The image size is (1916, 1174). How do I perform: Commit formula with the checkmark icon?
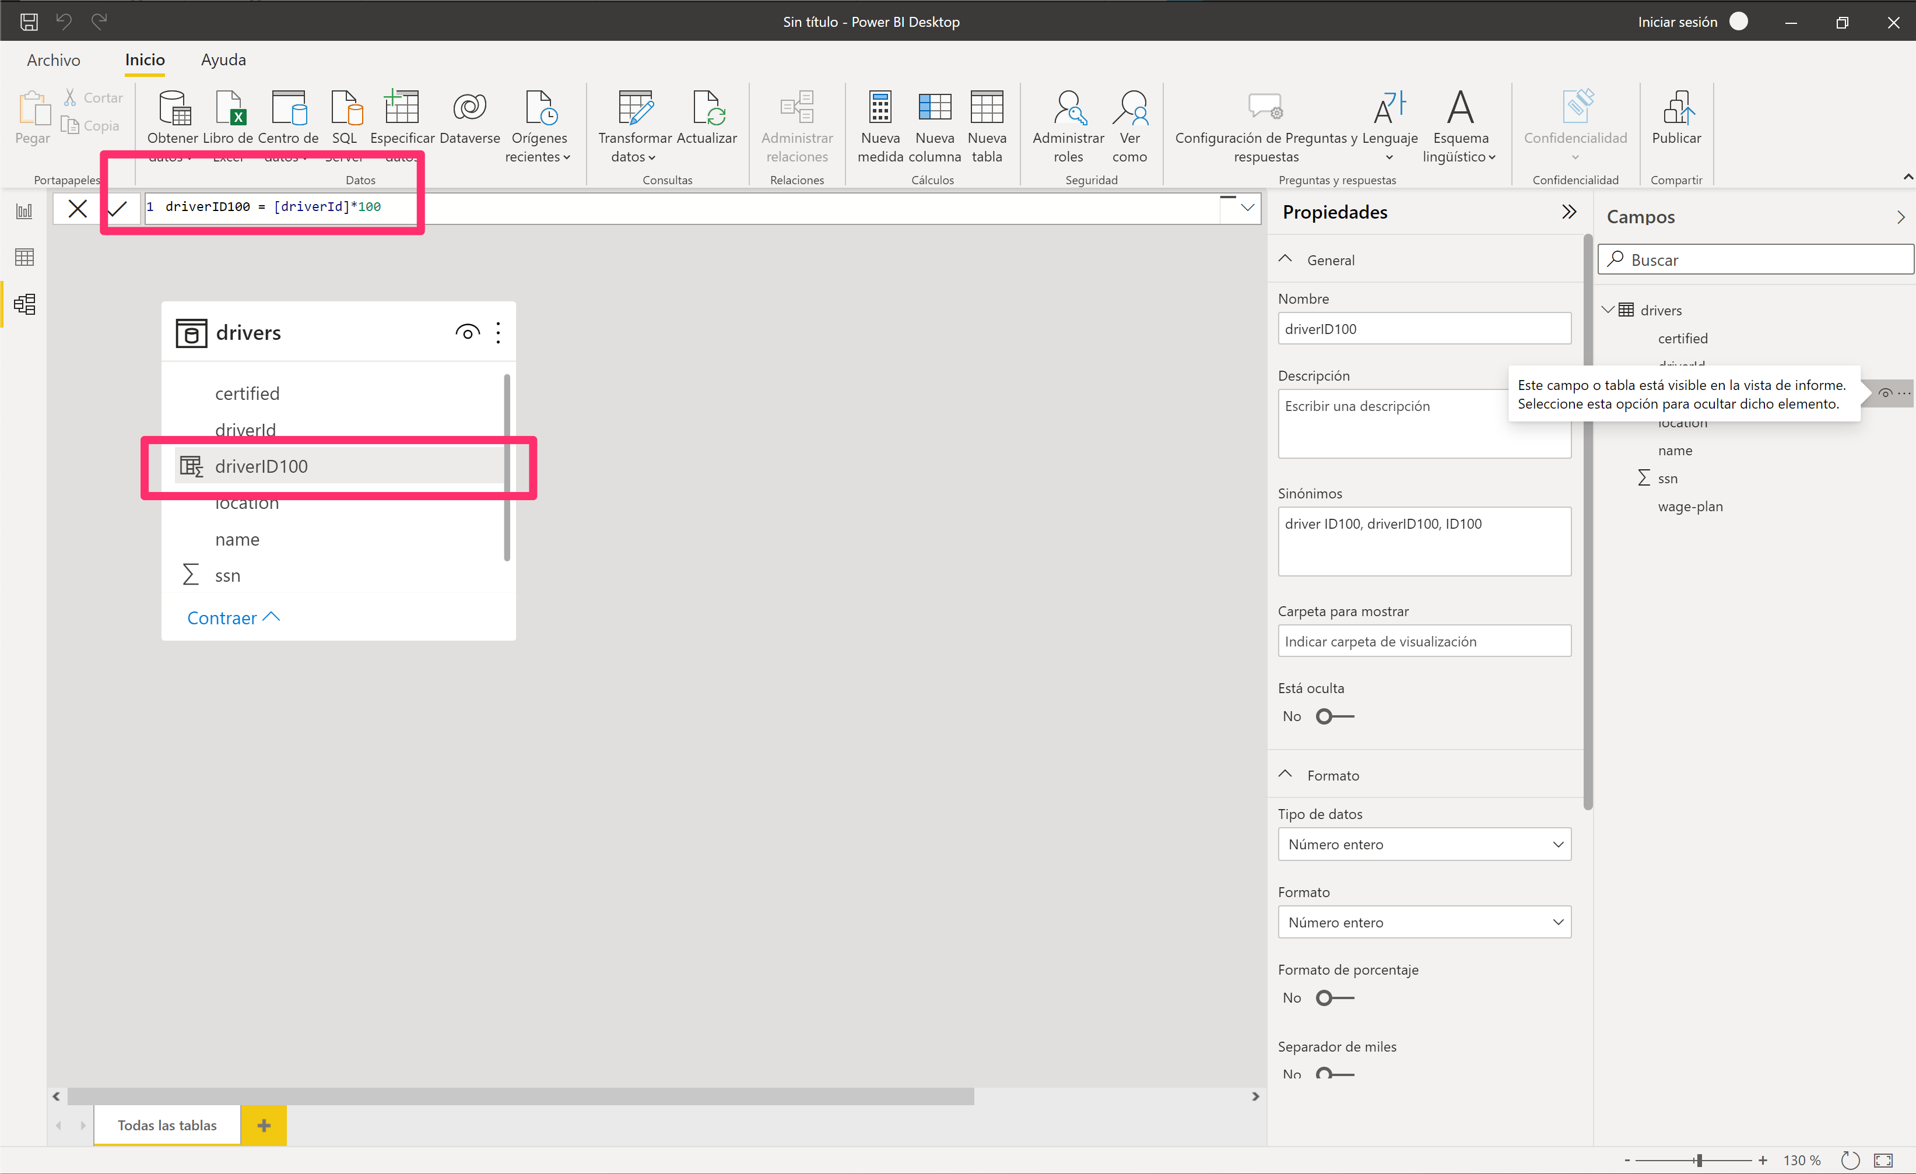click(117, 208)
